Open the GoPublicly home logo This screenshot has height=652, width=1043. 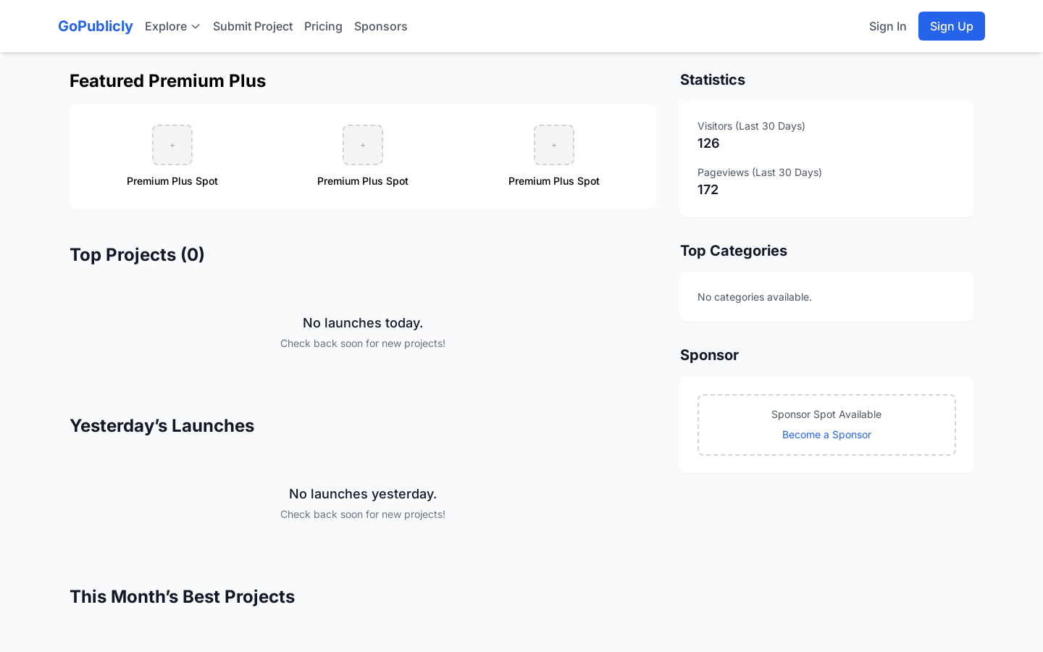click(96, 26)
